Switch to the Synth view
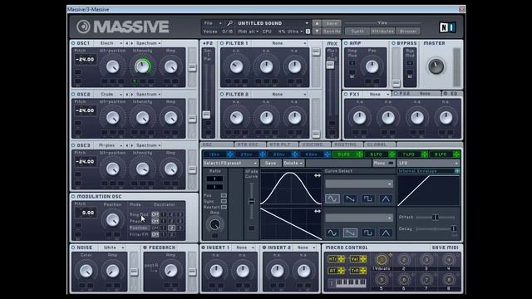This screenshot has width=532, height=299. tap(357, 31)
